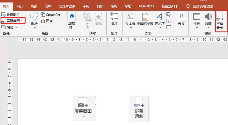228x125 pixels.
Task: Open the 幻灯片放映 tab
Action: [x=67, y=6]
